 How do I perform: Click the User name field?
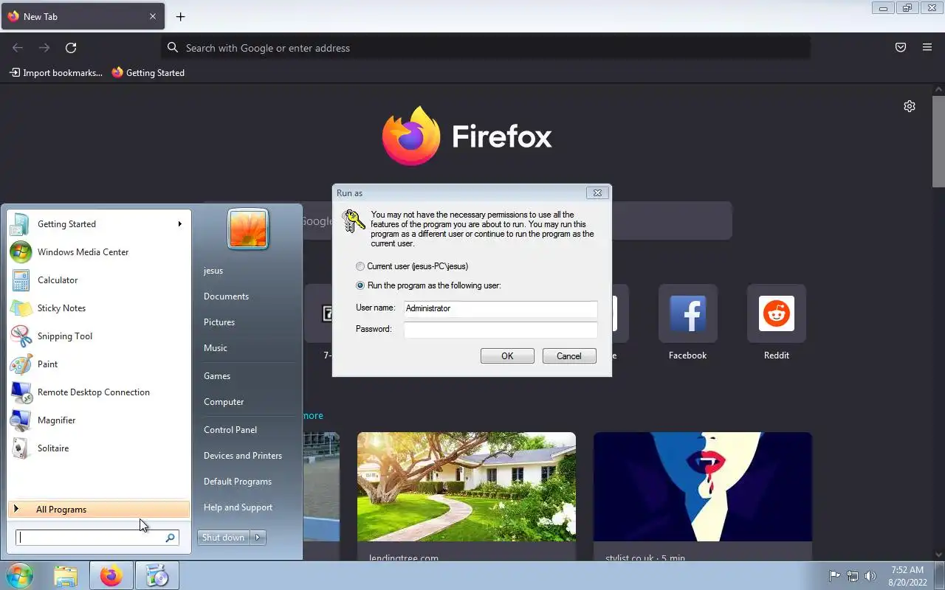tap(501, 309)
